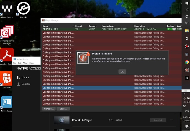Click the red record icon on the taskbar
This screenshot has height=131, width=190.
click(187, 46)
